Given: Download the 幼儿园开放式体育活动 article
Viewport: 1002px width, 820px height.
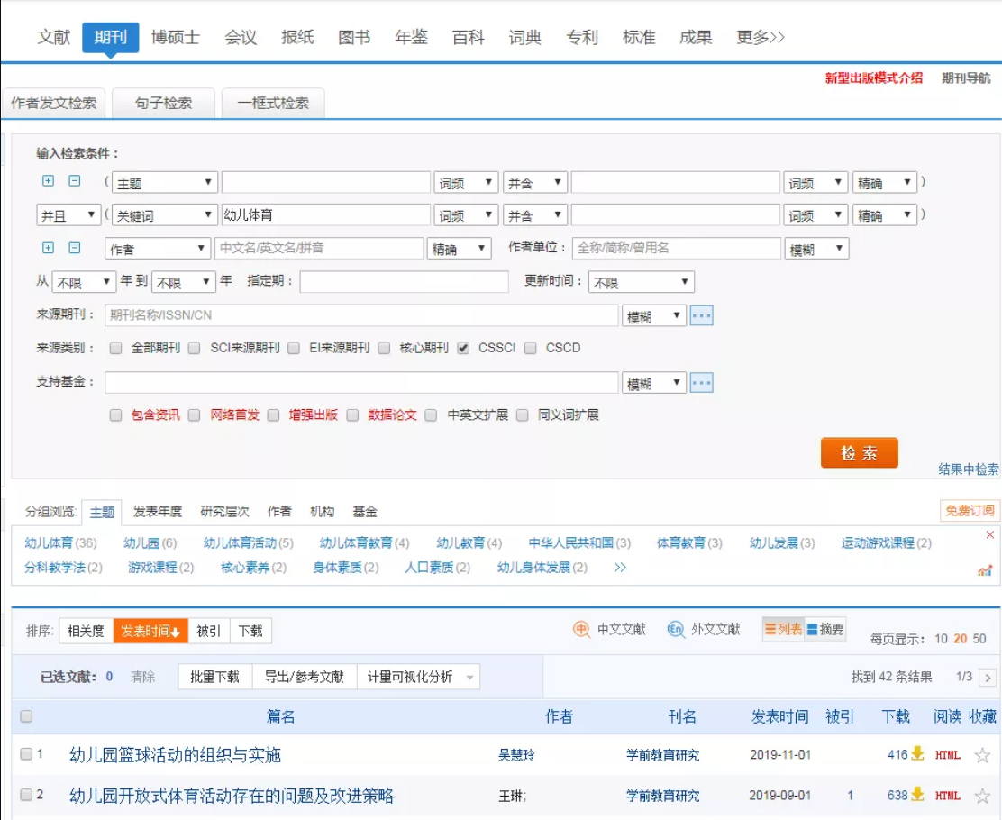Looking at the screenshot, I should 917,795.
